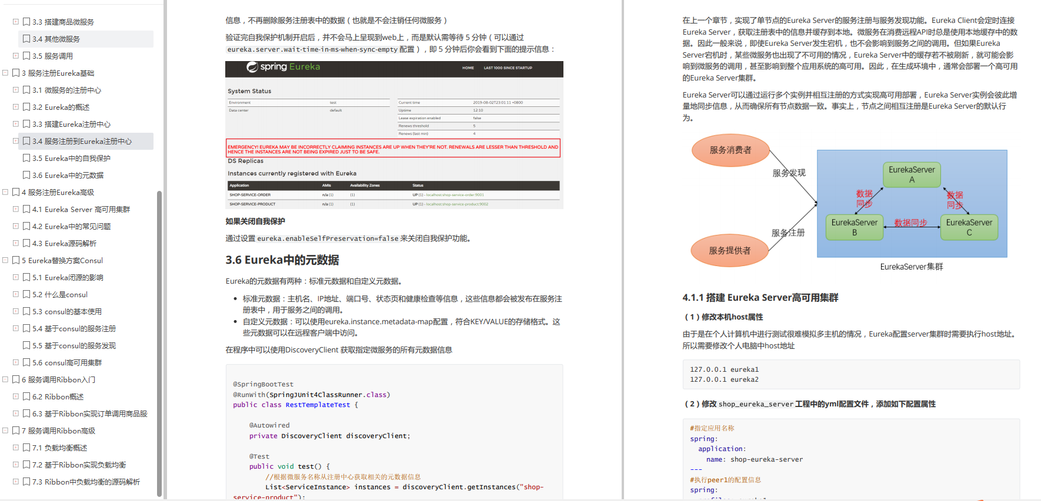Expand the 4.3 Eureka源码解析 node
Viewport: 1041px width, 501px height.
(x=16, y=243)
